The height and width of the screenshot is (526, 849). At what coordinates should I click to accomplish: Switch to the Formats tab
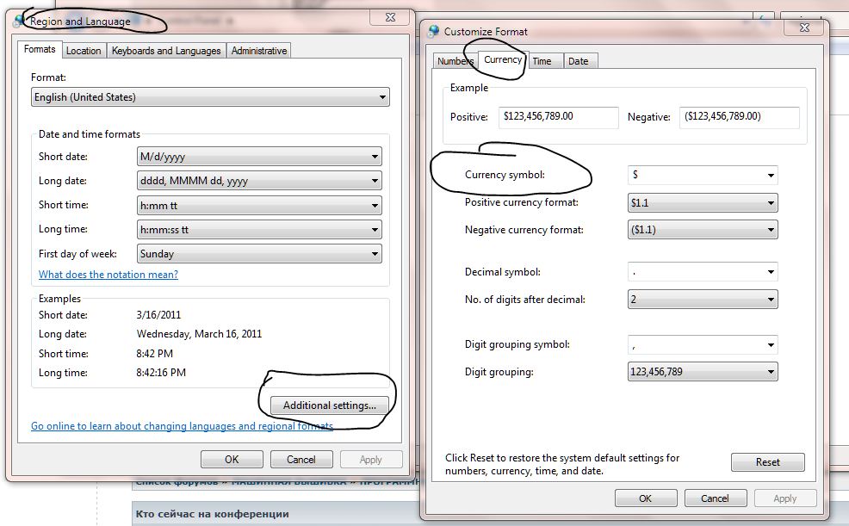(40, 49)
